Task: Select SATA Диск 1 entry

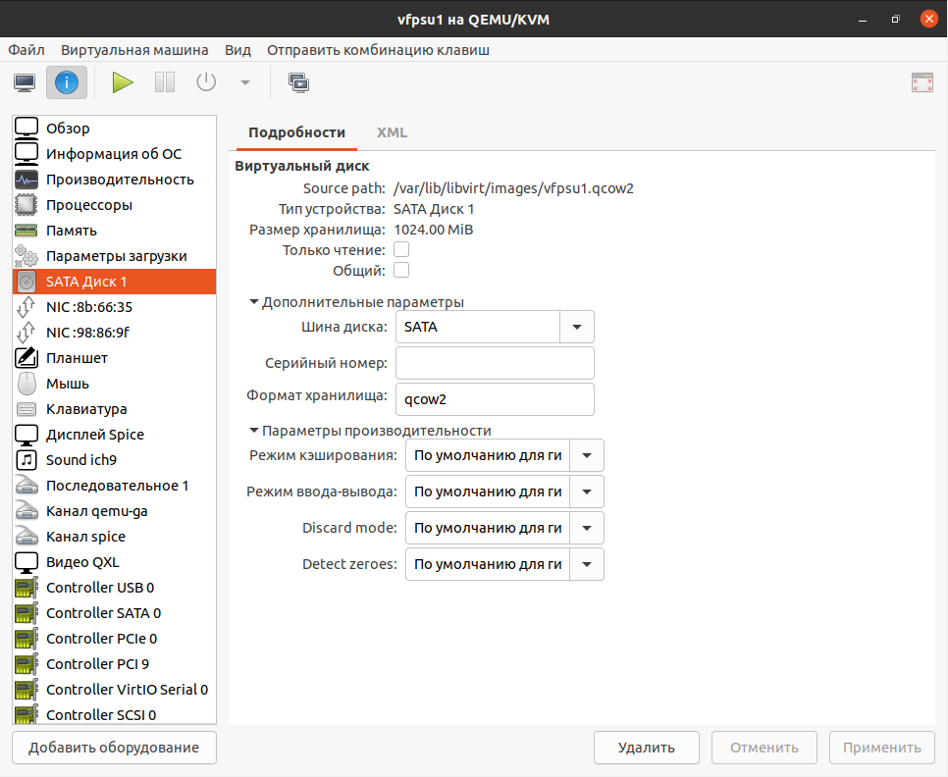Action: [114, 282]
